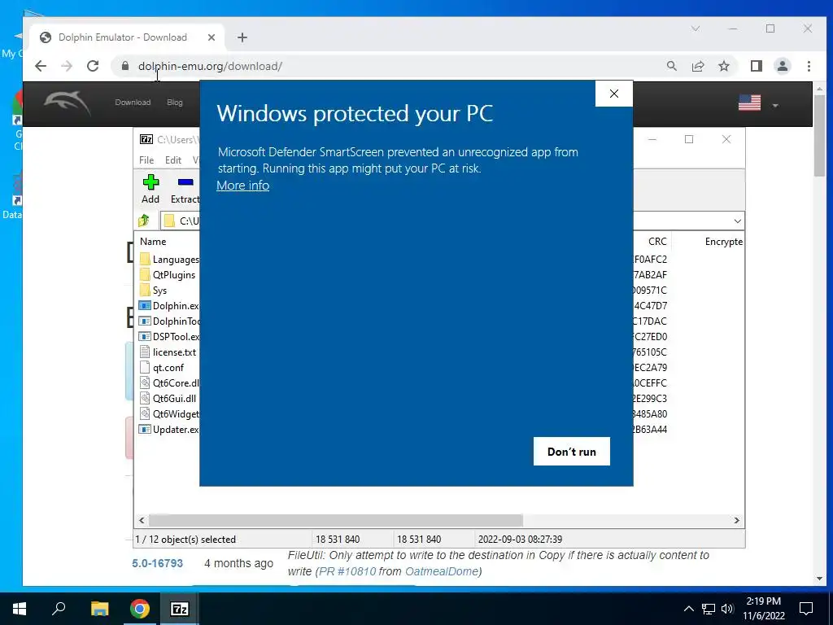The image size is (833, 625).
Task: Click 7-Zip horizontal scrollbar left arrow
Action: coord(142,520)
